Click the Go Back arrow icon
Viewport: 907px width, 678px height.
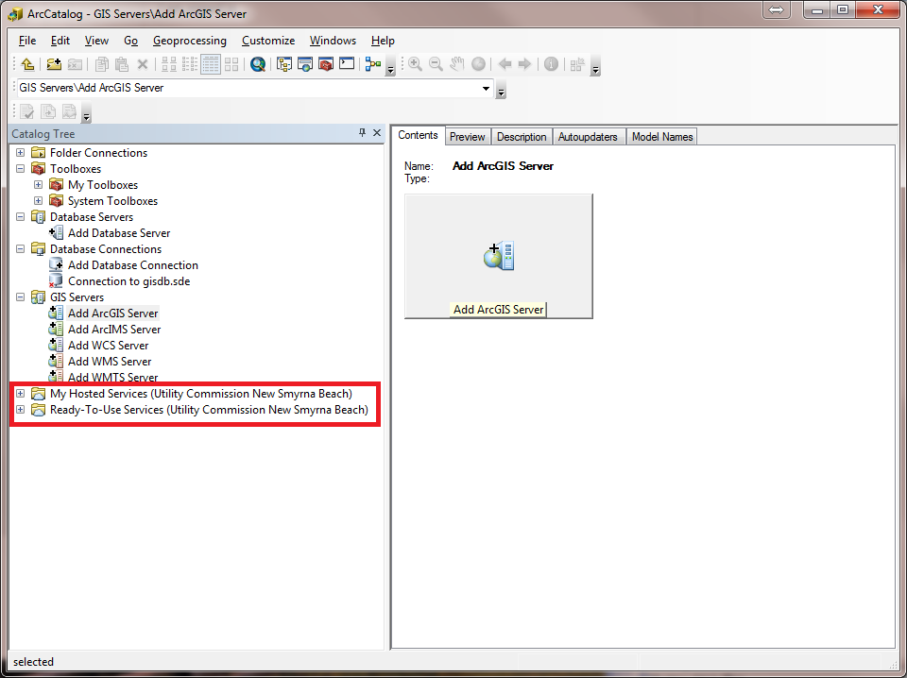[505, 64]
